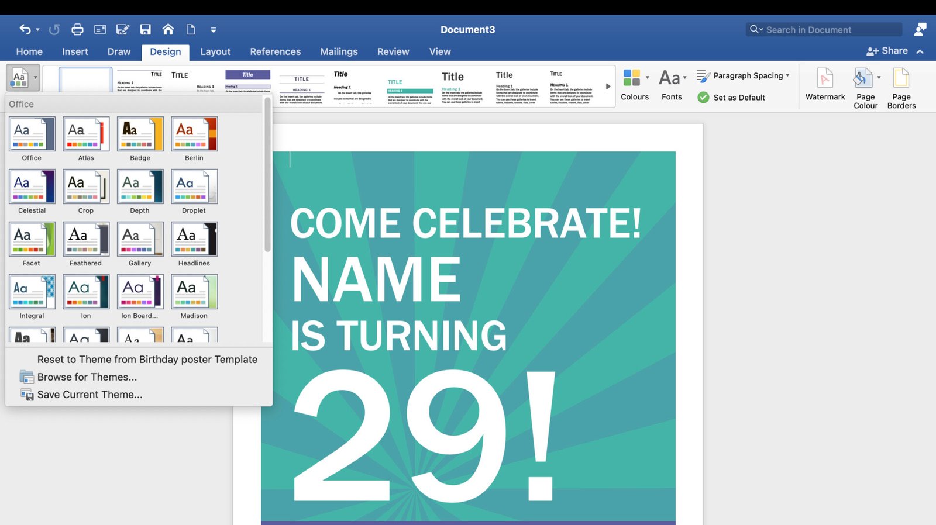
Task: Click the NAME text on poster
Action: pyautogui.click(x=376, y=279)
